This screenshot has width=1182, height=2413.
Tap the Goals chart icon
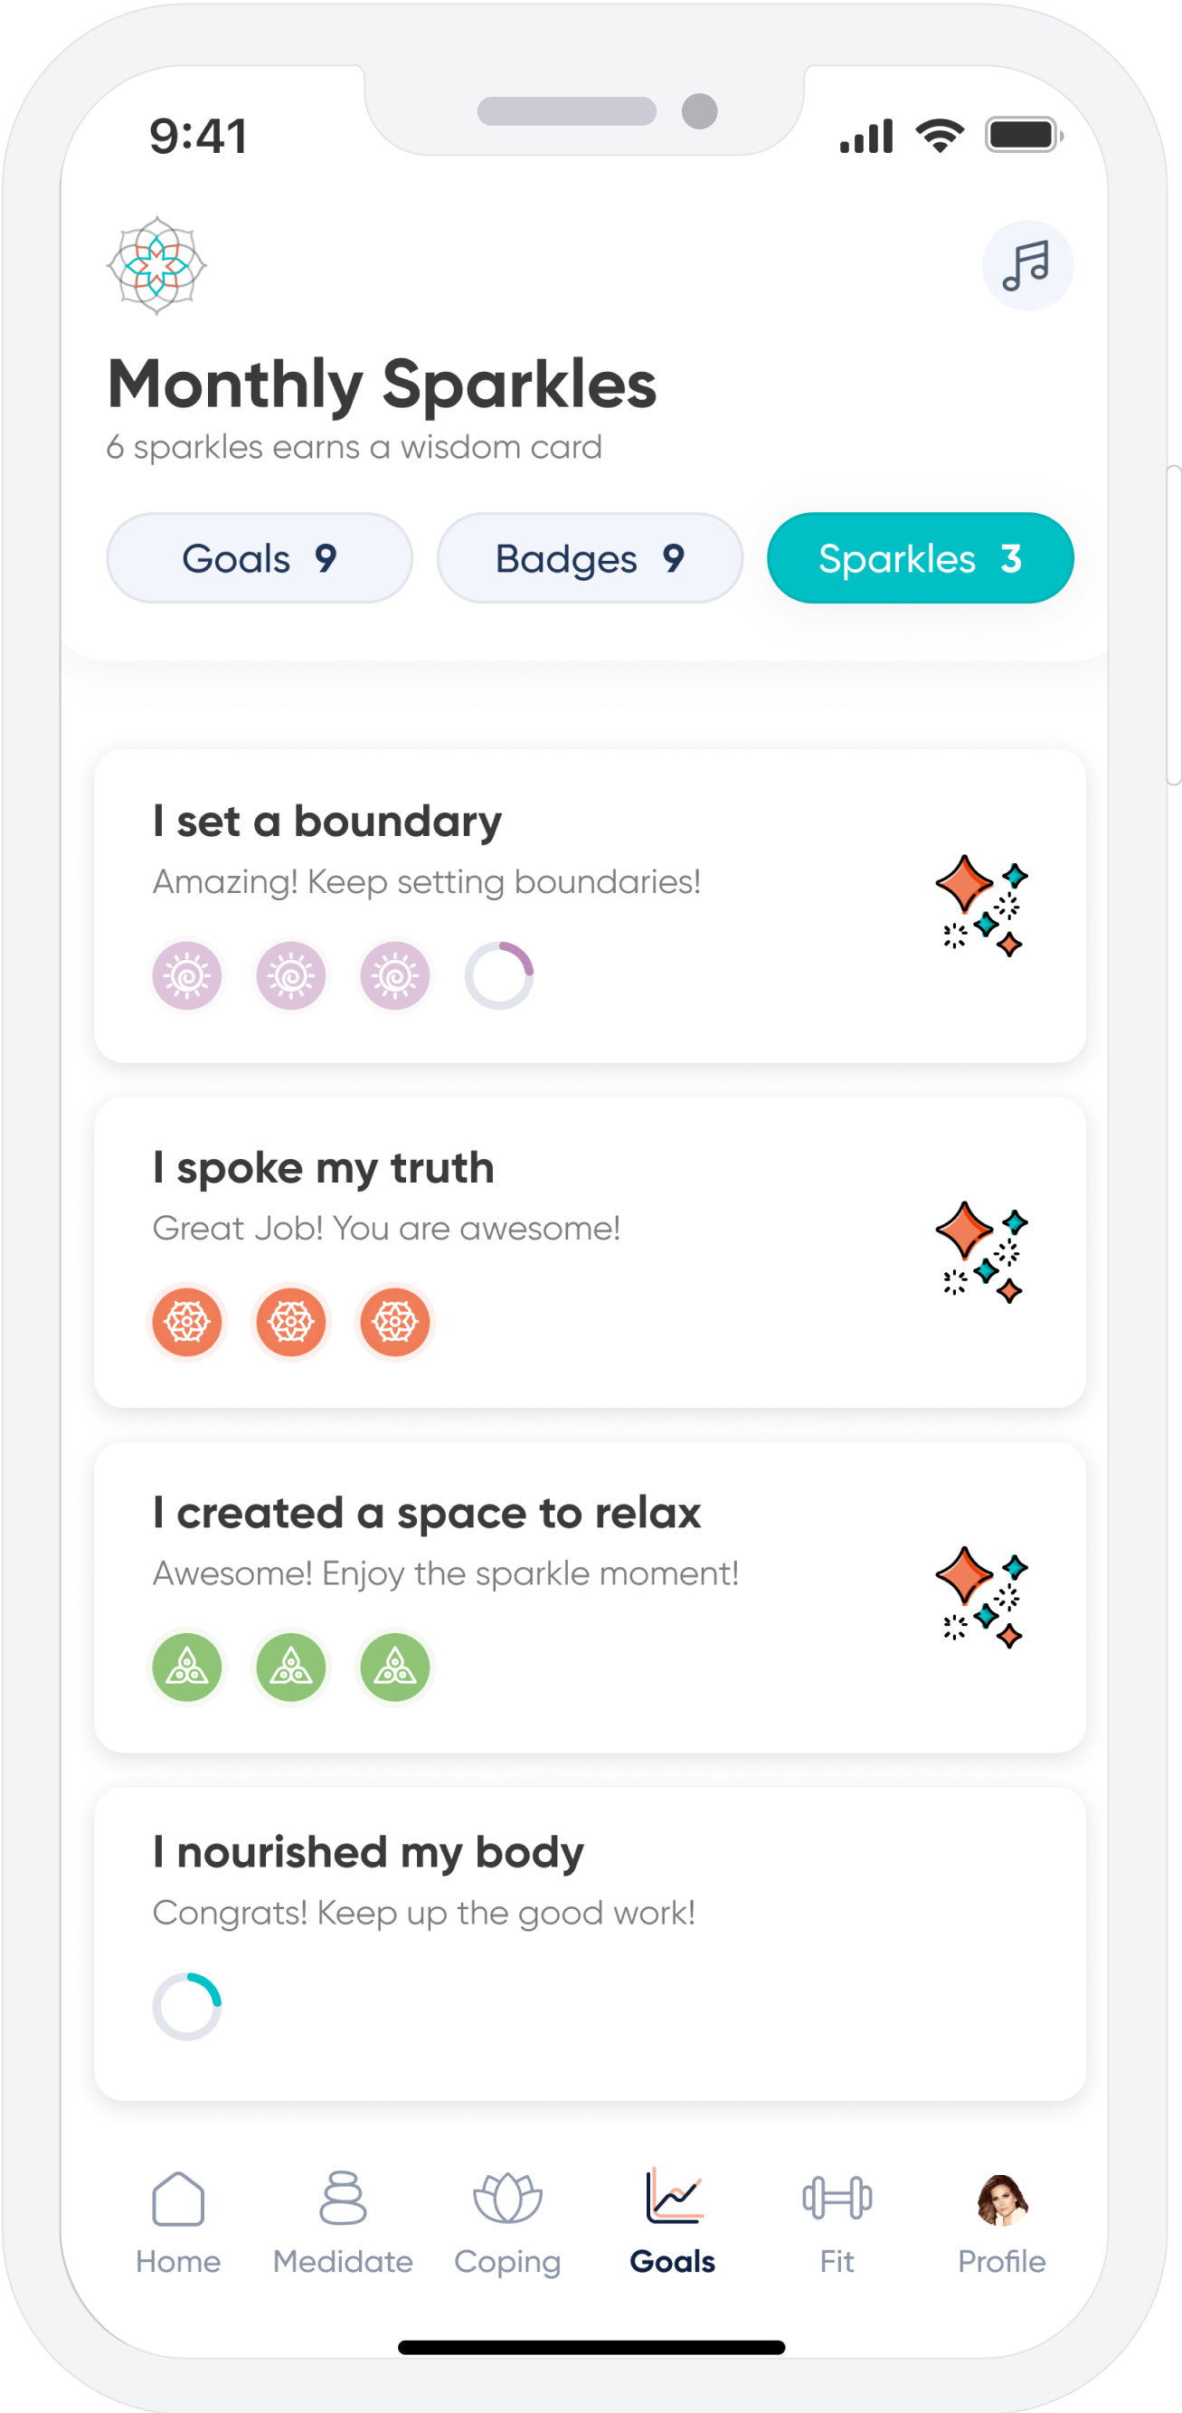tap(674, 2196)
